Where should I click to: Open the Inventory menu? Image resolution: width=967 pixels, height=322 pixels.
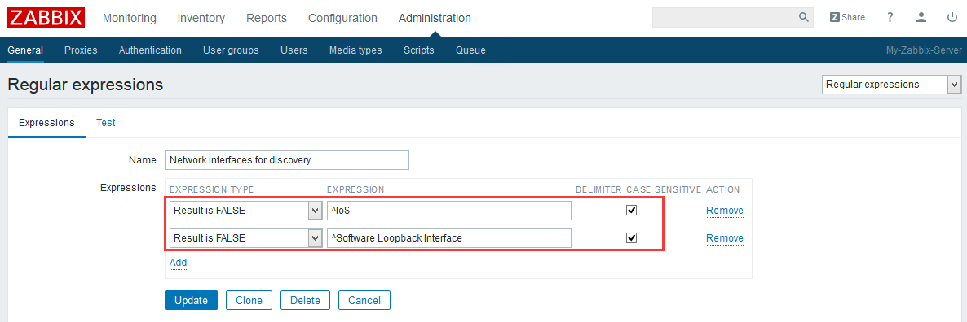click(201, 19)
